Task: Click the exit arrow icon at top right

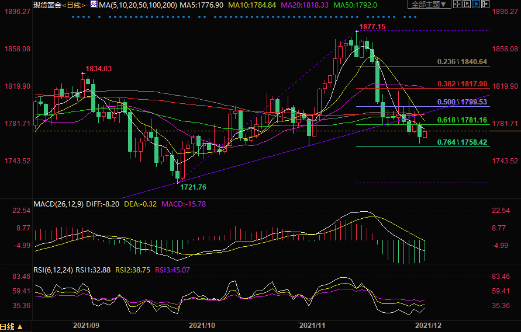Action: tap(485, 4)
